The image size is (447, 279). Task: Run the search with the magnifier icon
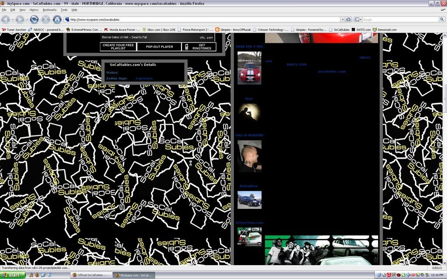click(x=442, y=19)
